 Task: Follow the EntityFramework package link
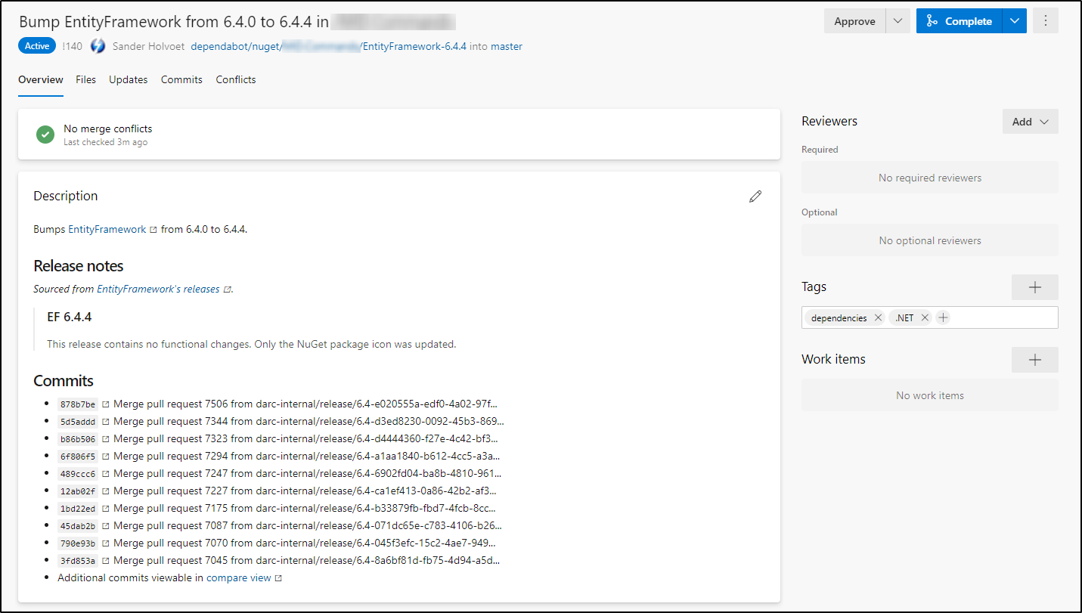point(107,229)
